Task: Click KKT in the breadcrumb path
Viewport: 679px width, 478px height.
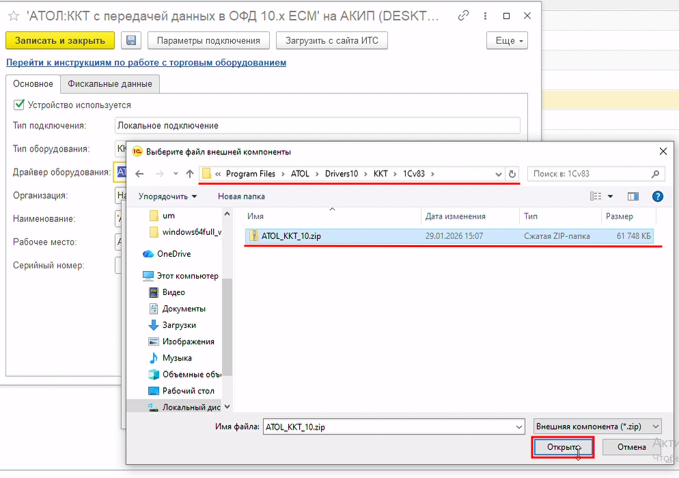Action: [x=380, y=174]
